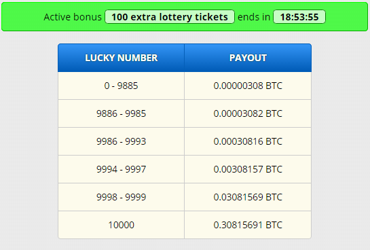
Task: Click the 18:53:55 countdown timer
Action: 299,17
